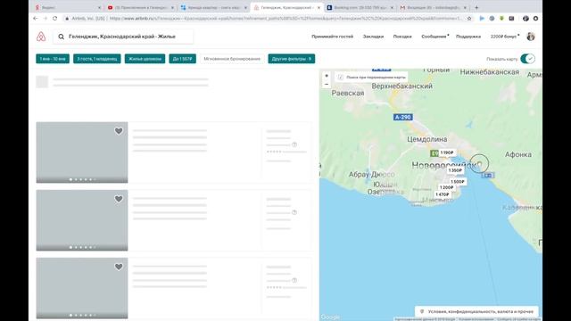Open the first listing photo placeholder

82,152
